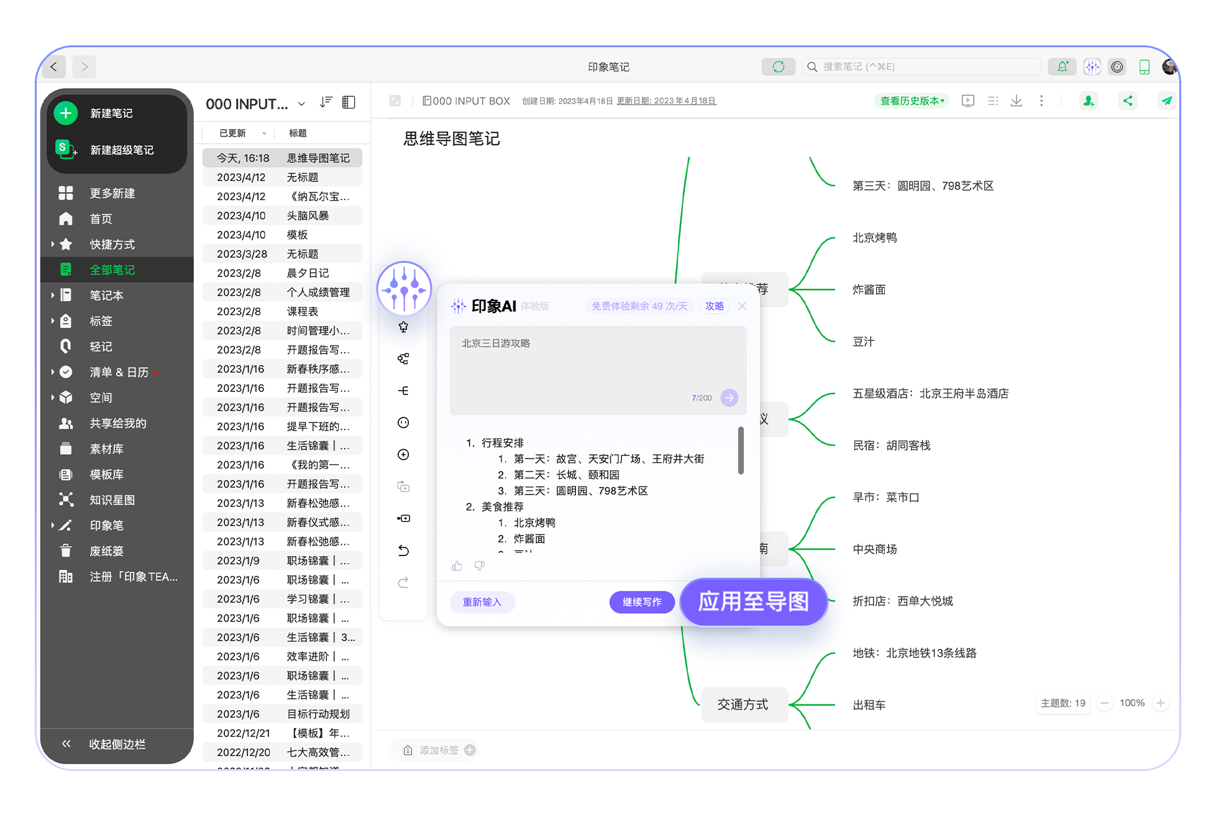Expand the 快捷方式 shortcuts section
This screenshot has width=1216, height=817.
coord(53,244)
